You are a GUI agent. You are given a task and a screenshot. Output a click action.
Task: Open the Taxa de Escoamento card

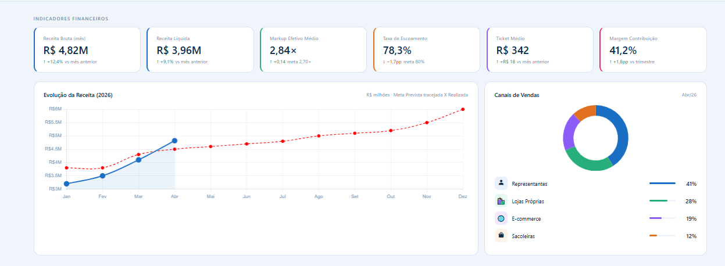tap(427, 49)
